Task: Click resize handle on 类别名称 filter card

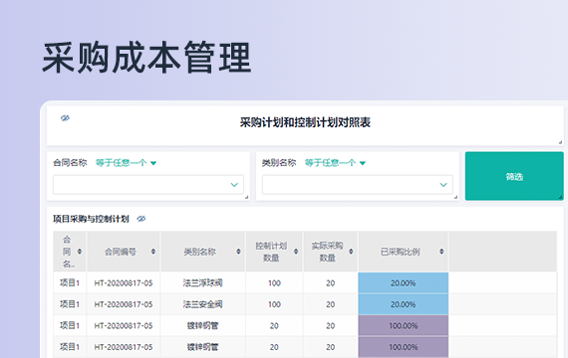Action: pos(456,197)
